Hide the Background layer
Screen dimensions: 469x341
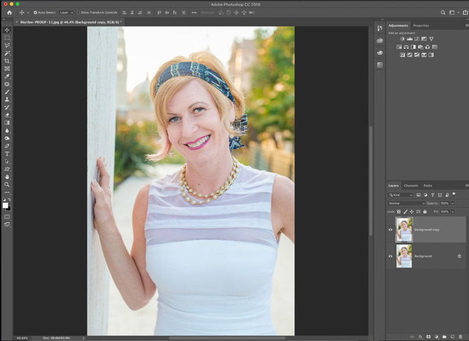point(391,256)
